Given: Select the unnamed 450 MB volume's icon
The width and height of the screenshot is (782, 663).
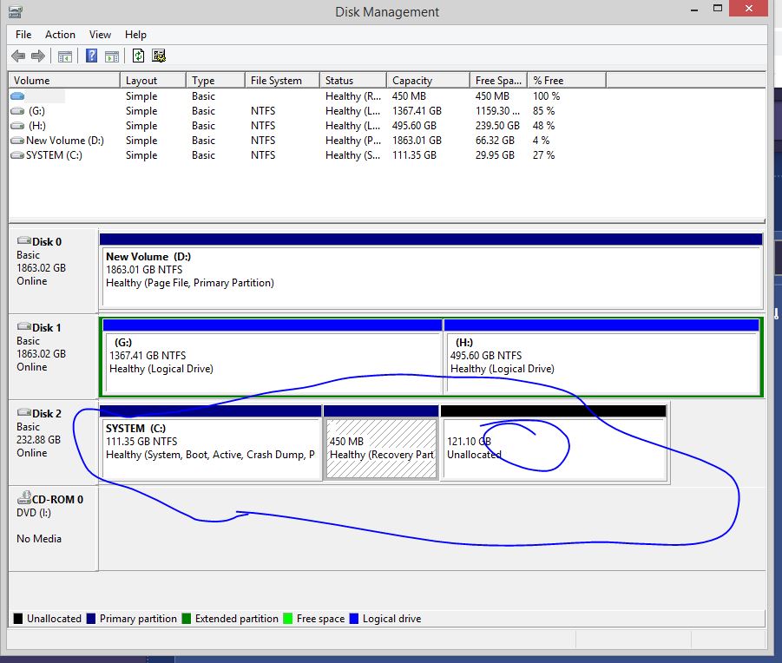Looking at the screenshot, I should (x=17, y=95).
